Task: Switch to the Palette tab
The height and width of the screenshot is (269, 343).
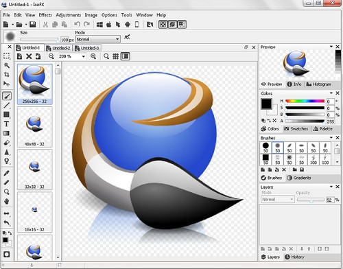Action: (x=323, y=129)
